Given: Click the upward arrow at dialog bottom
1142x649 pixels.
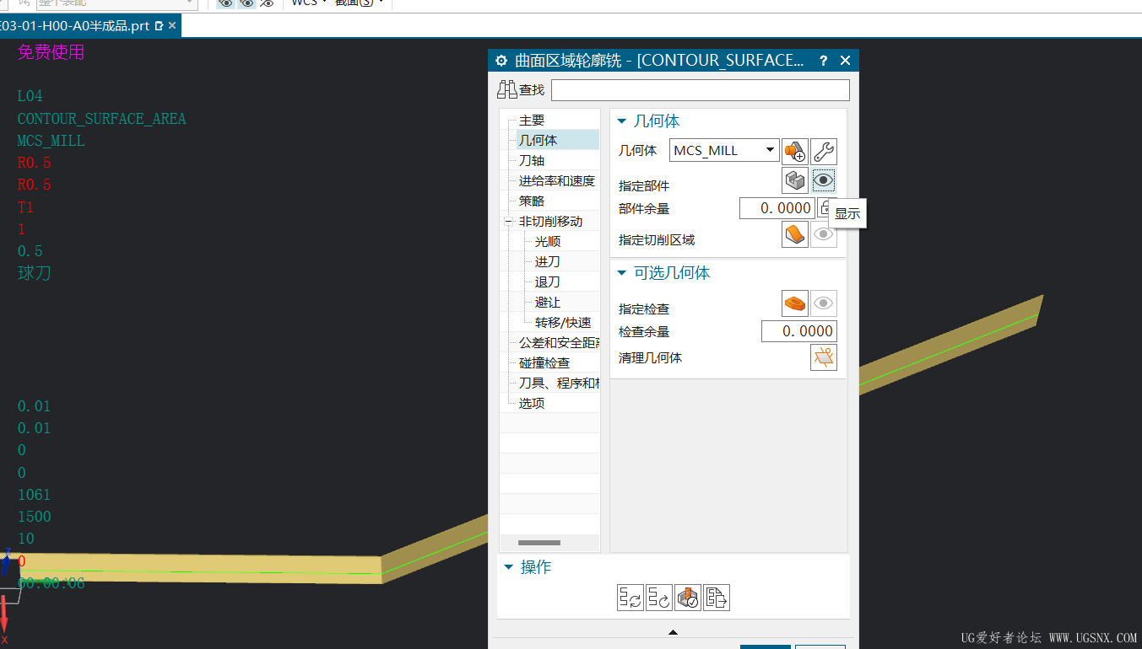Looking at the screenshot, I should pyautogui.click(x=673, y=631).
